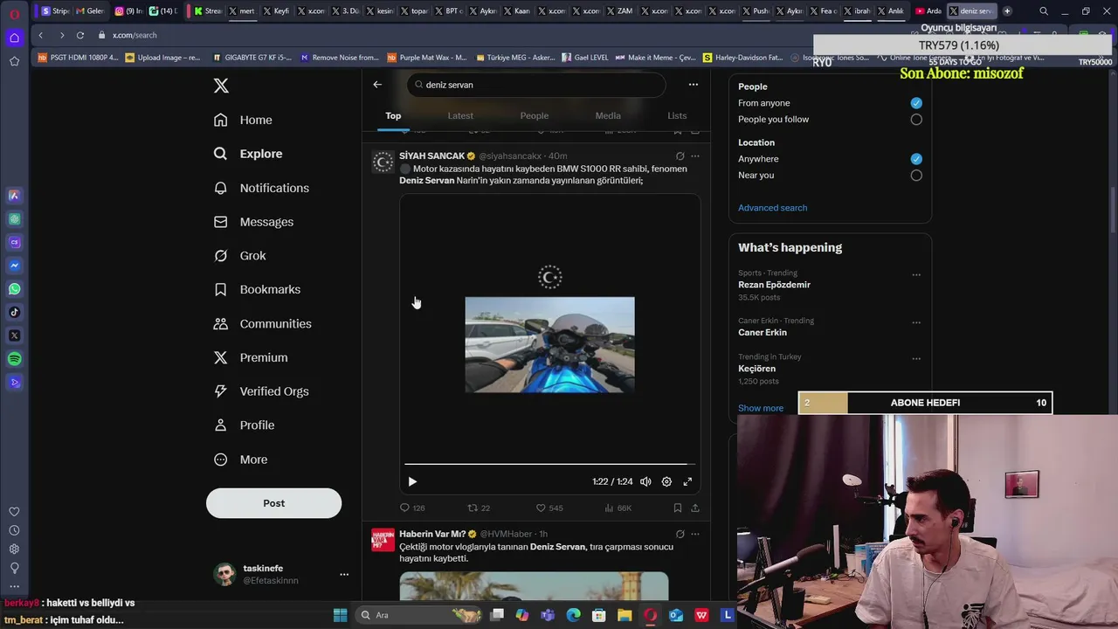Image resolution: width=1118 pixels, height=629 pixels.
Task: Open Keçiören trending topic
Action: pyautogui.click(x=756, y=369)
